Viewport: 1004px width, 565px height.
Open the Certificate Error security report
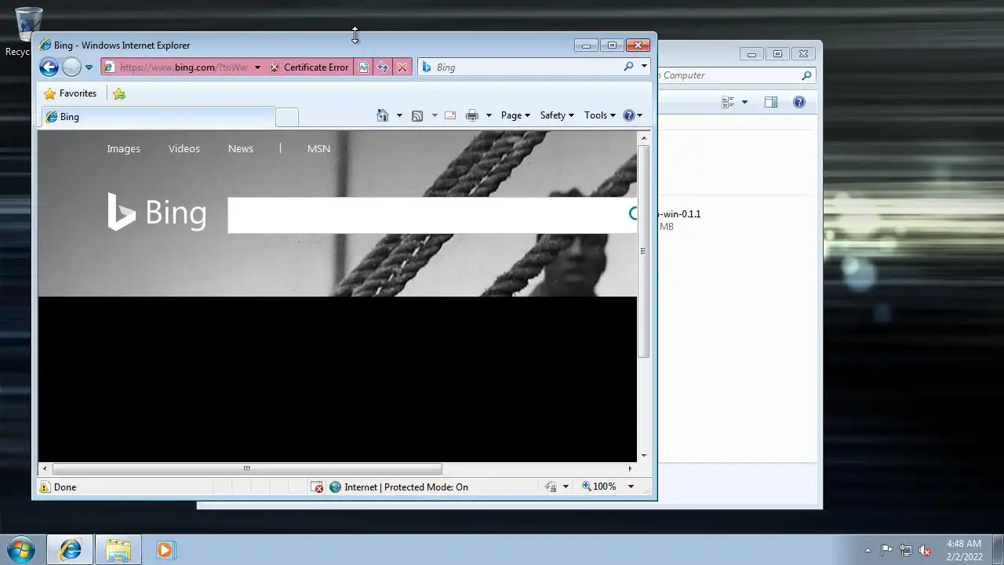[x=309, y=67]
